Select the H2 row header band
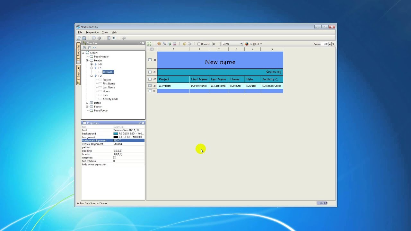This screenshot has width=411, height=231. (152, 79)
